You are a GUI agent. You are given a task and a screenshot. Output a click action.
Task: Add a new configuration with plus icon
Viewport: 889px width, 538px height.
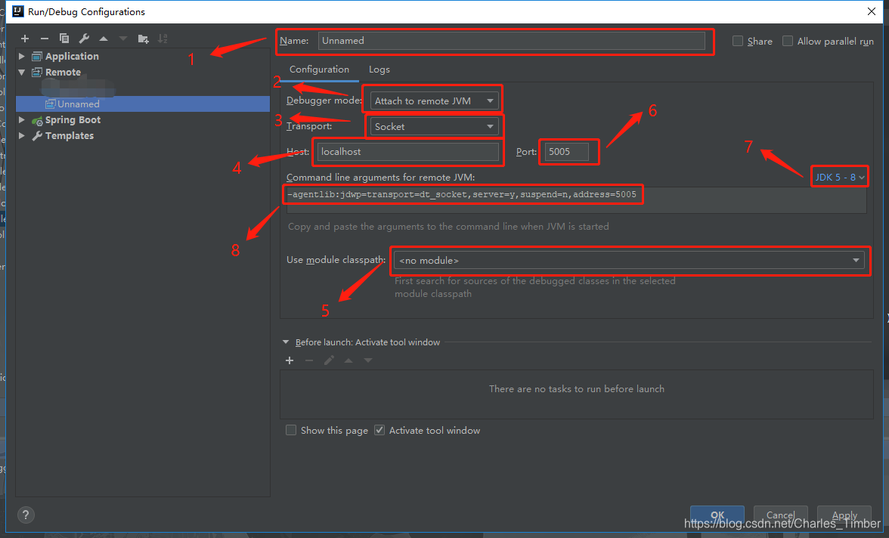[24, 39]
